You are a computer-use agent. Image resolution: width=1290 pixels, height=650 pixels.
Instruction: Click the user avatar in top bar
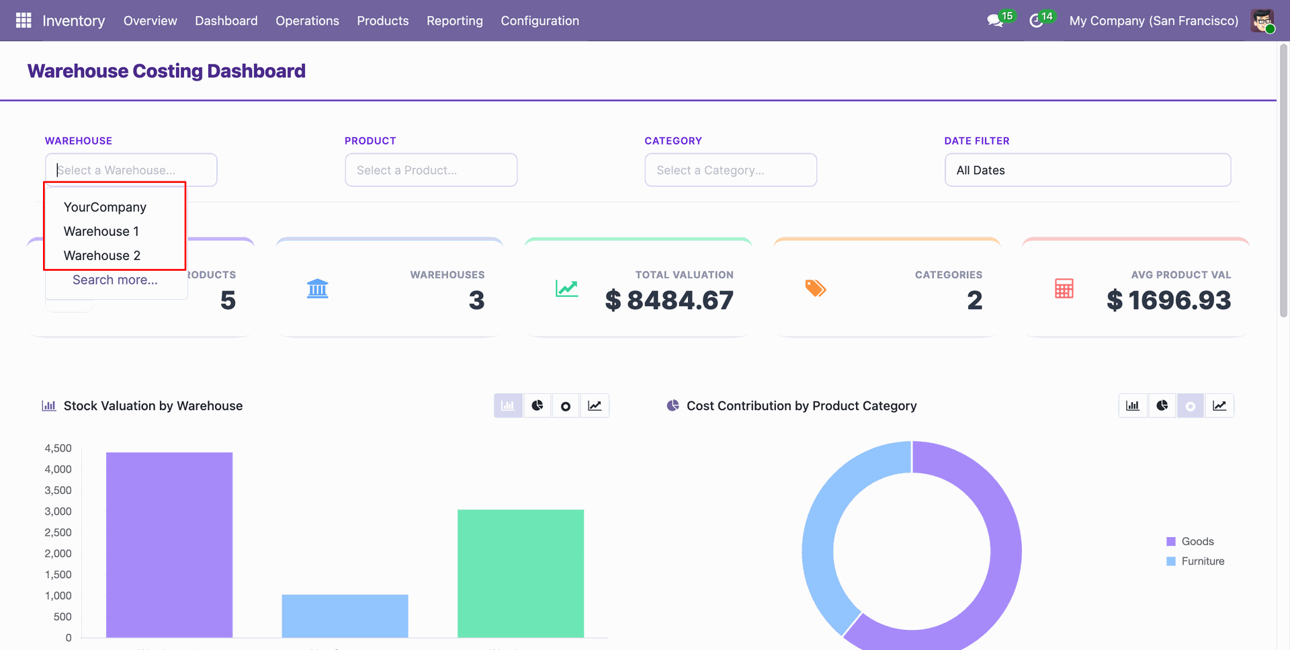tap(1262, 21)
